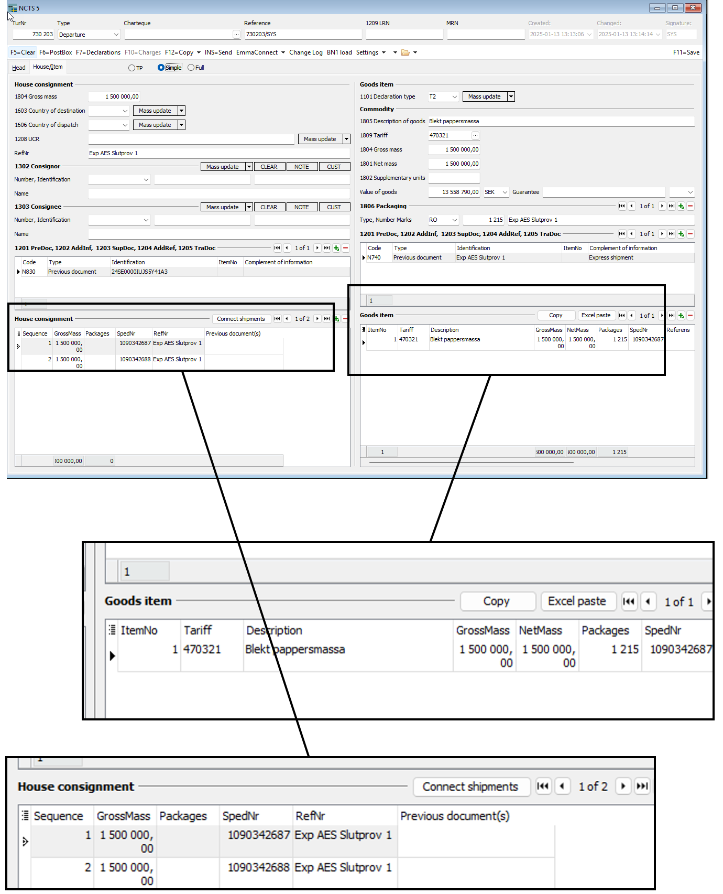The width and height of the screenshot is (723, 894).
Task: Click the 1208 UCR input field
Action: 191,139
